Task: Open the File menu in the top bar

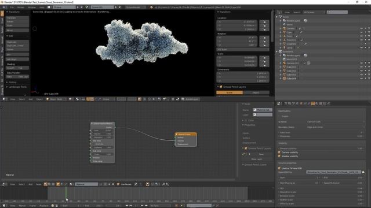Action: 12,8
